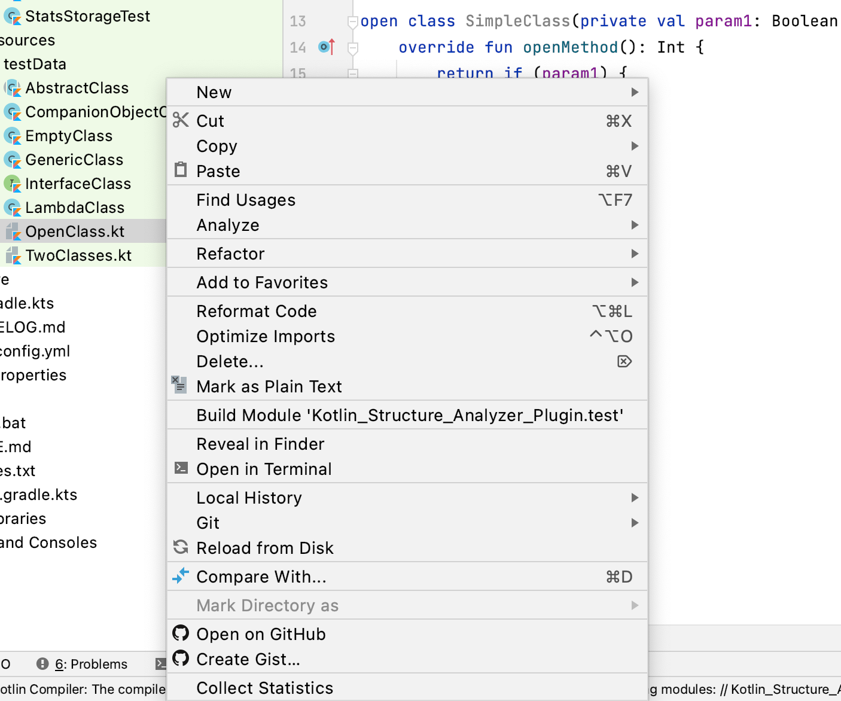Click the OpenClass.kt file icon
The height and width of the screenshot is (701, 841).
tap(13, 231)
